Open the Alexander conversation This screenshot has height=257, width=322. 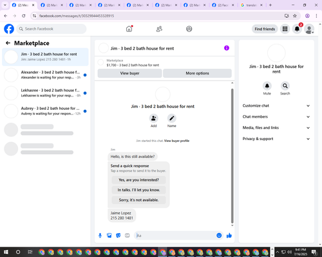(x=45, y=75)
